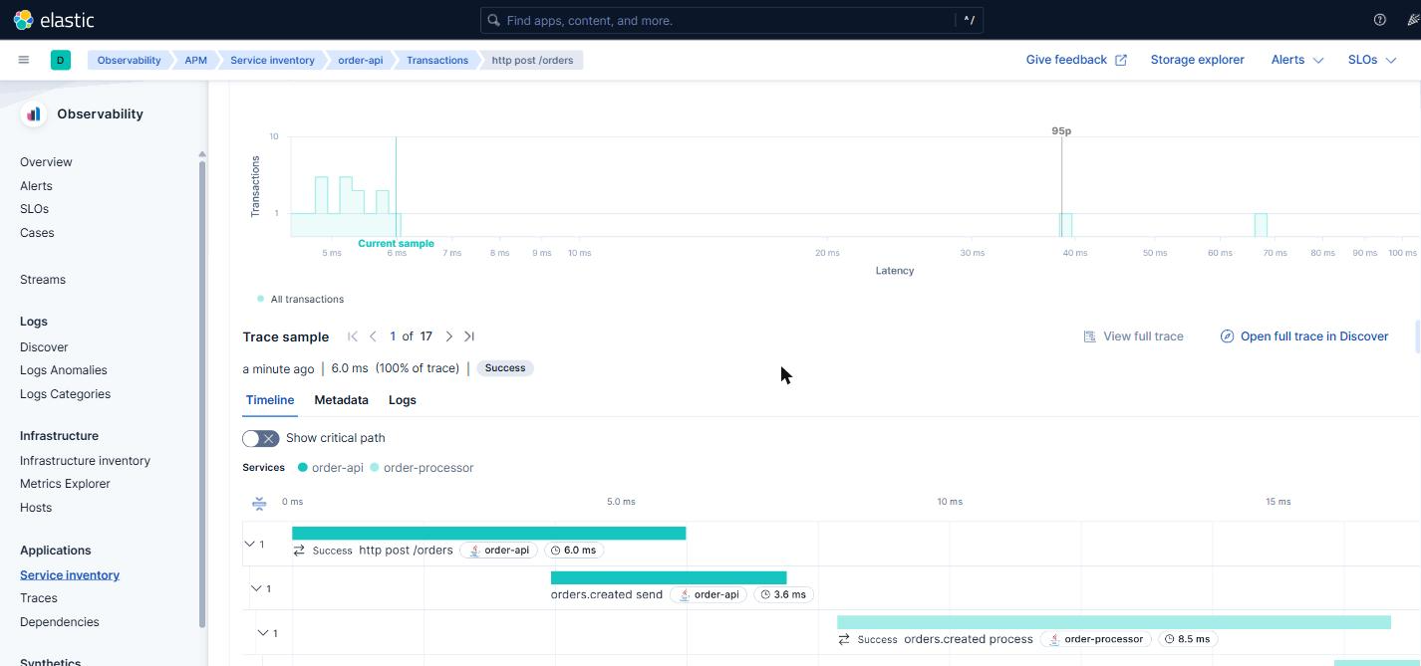
Task: Click the View full trace icon
Action: (1089, 336)
